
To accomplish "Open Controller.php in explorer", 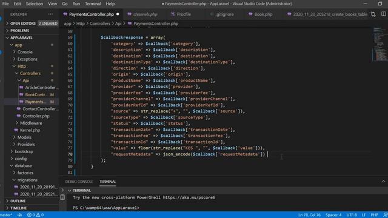I will point(36,116).
